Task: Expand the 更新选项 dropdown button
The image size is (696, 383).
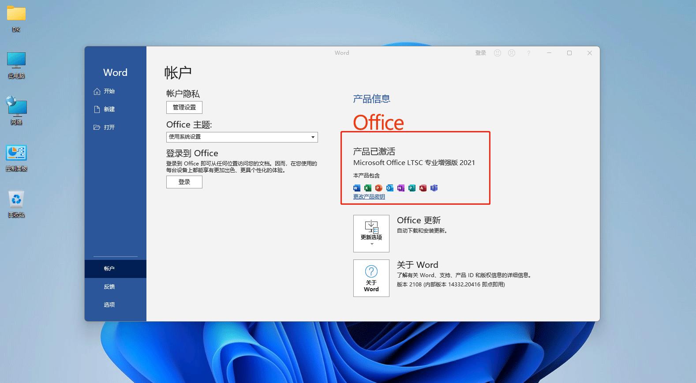Action: (371, 233)
